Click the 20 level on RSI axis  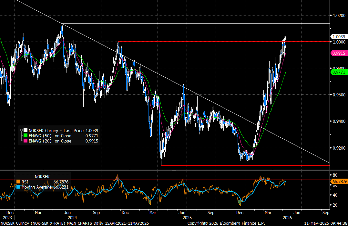coord(335,205)
